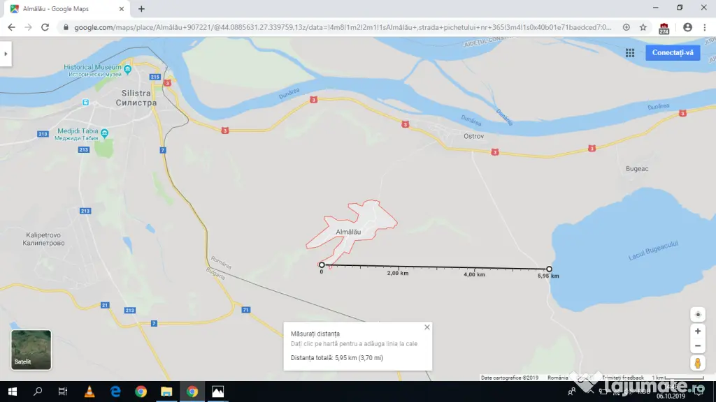Open the Google apps grid icon
This screenshot has height=402, width=716.
(x=630, y=53)
